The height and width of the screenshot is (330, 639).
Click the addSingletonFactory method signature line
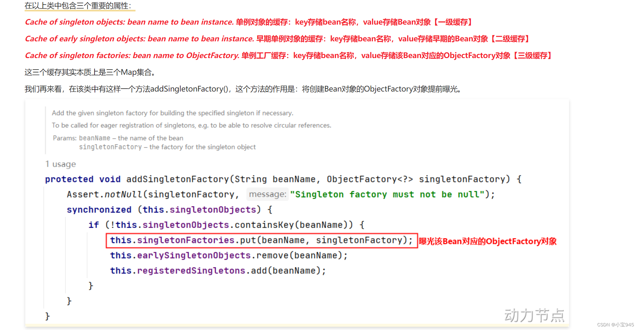283,179
